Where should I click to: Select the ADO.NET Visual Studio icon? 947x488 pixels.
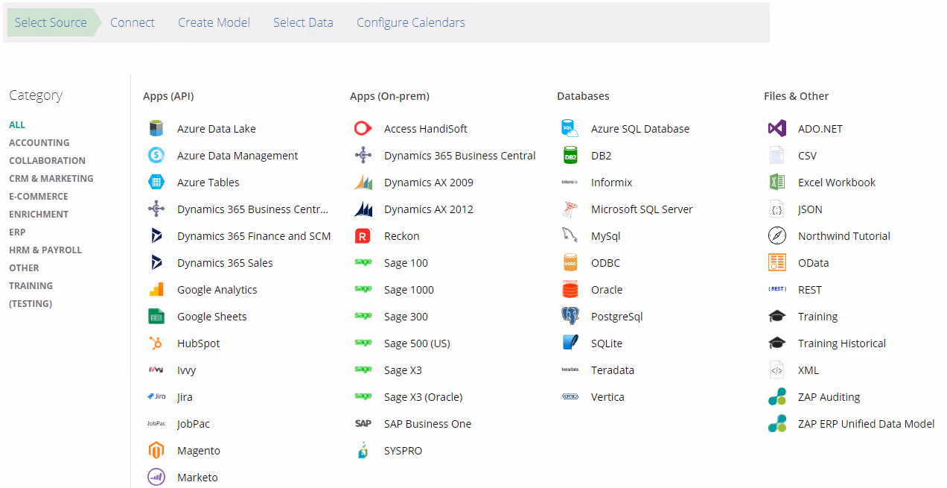[777, 129]
